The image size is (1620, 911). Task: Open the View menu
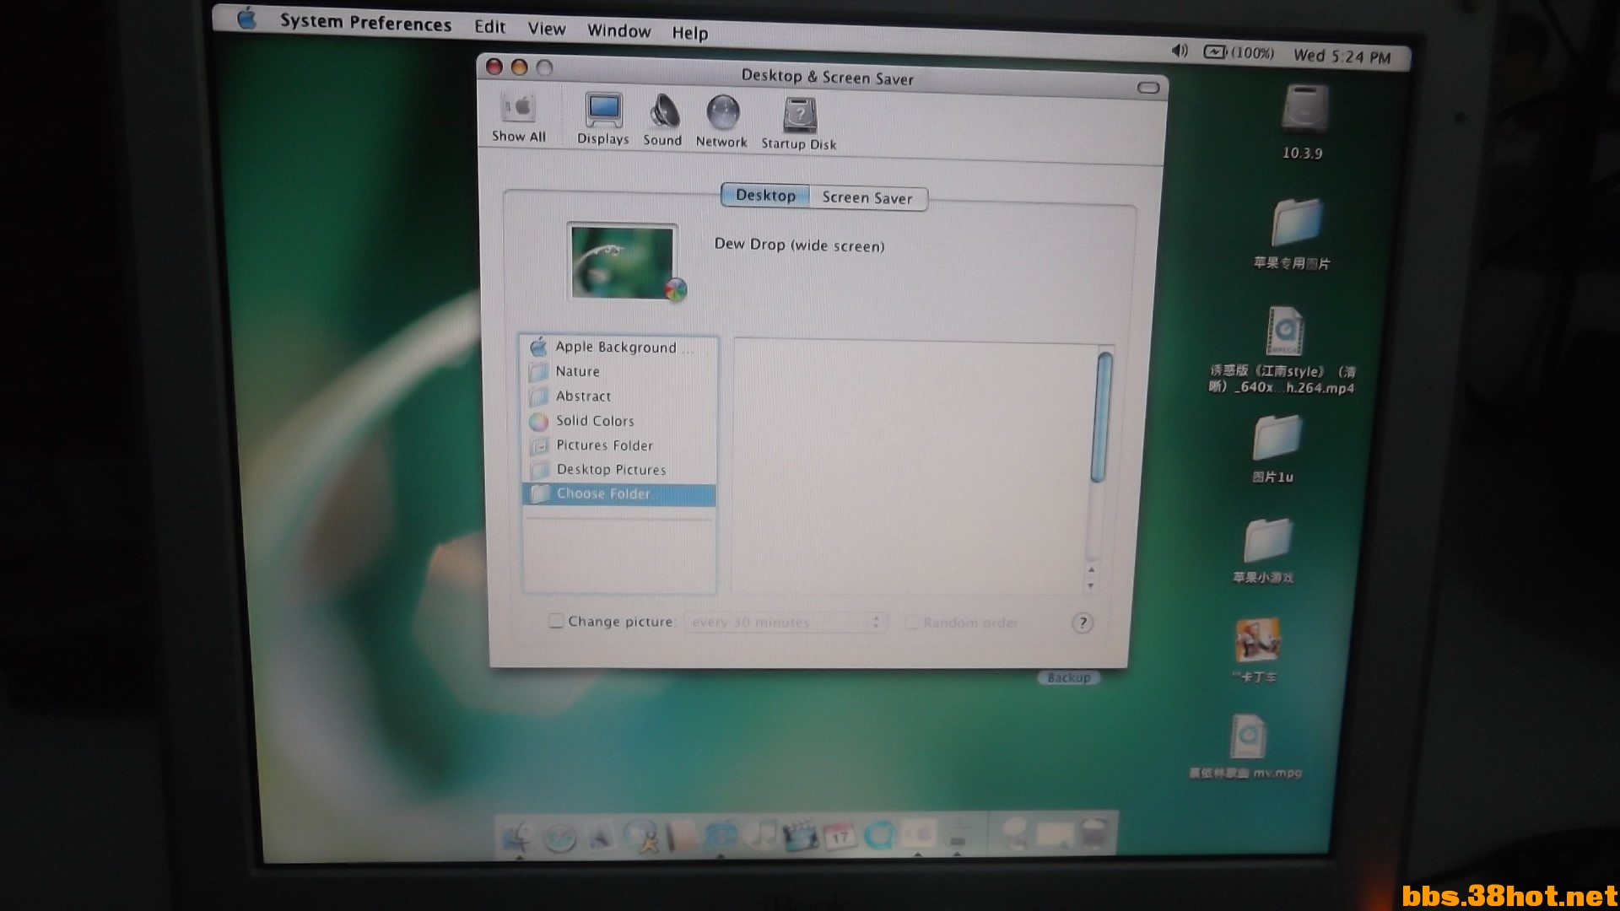(x=547, y=29)
